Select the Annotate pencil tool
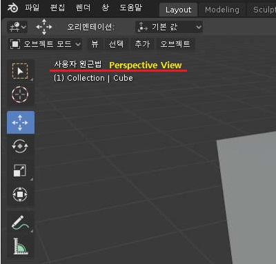The height and width of the screenshot is (264, 276). click(x=20, y=223)
